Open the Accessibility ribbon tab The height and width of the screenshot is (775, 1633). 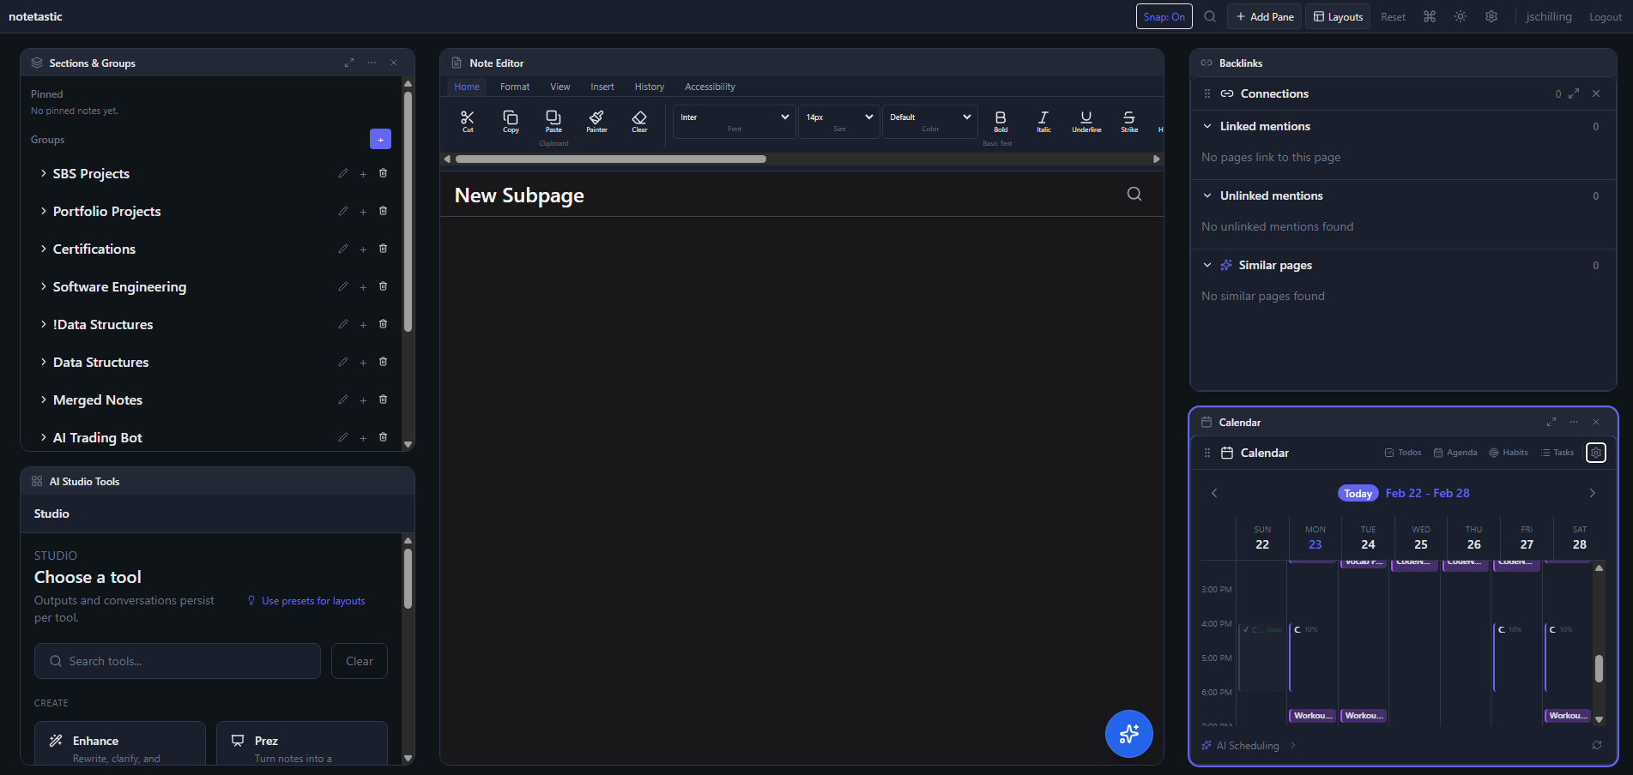pyautogui.click(x=710, y=87)
